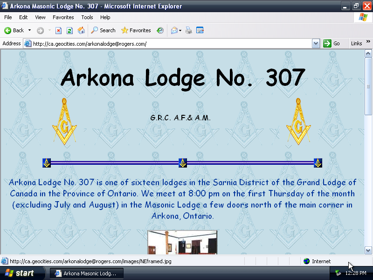Open the Search pane
The height and width of the screenshot is (280, 373).
pos(103,30)
